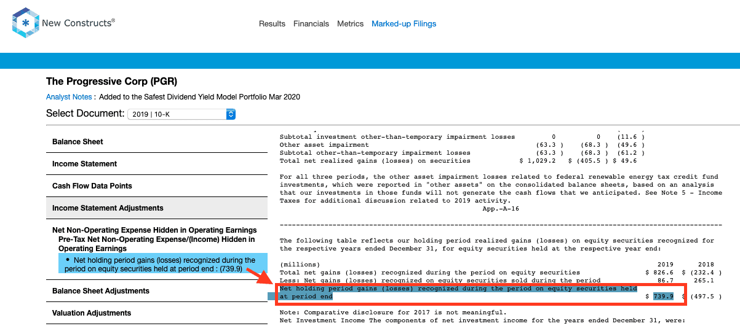Click 'Other asset impairment' row label
The image size is (740, 326).
(x=324, y=145)
